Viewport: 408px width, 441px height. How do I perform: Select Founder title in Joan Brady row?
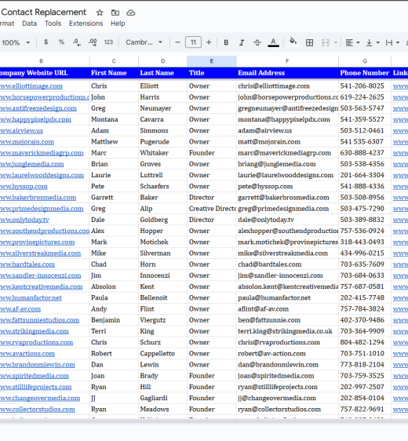pos(212,376)
